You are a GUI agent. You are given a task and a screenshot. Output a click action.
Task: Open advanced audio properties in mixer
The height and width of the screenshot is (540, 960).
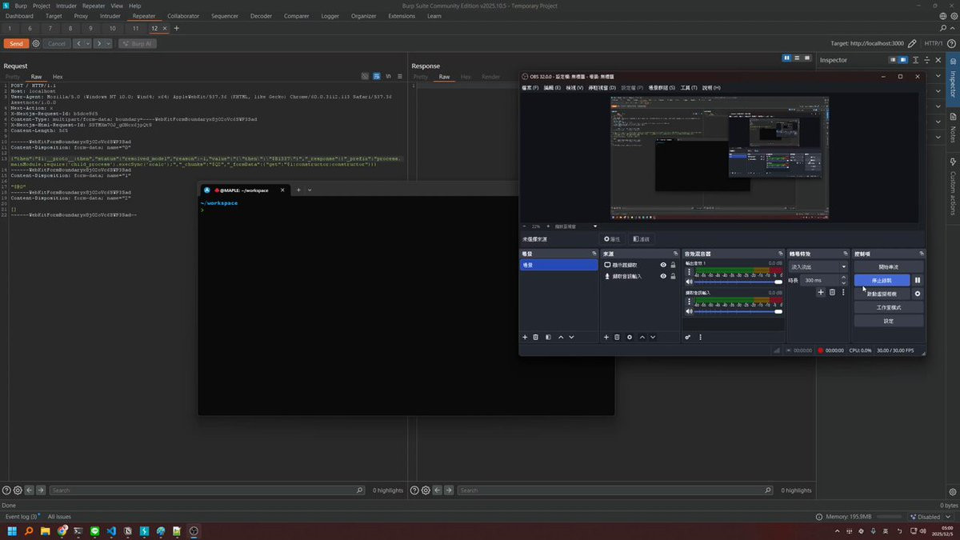coord(688,338)
